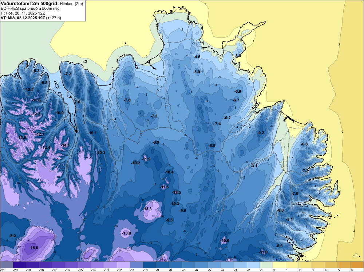Screen dimensions: 364x272
Task: Click the -12.4 temperature label
Action: pos(46,147)
